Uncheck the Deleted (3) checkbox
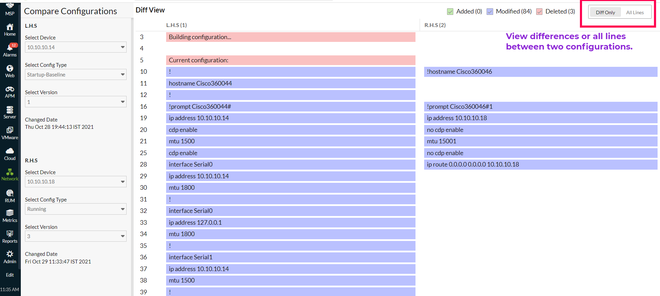Screen dimensions: 660x296 pyautogui.click(x=539, y=12)
